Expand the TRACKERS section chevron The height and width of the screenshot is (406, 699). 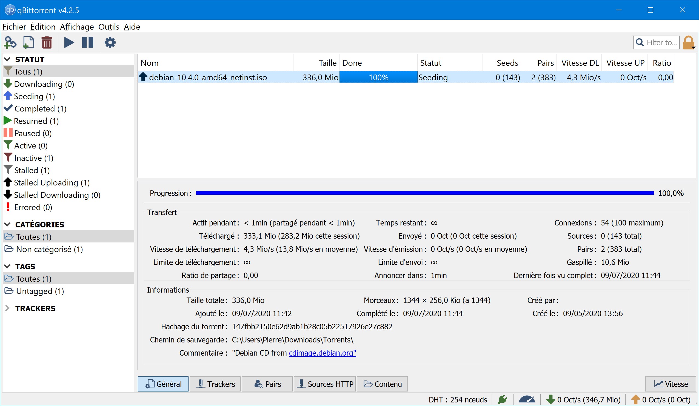pyautogui.click(x=7, y=308)
